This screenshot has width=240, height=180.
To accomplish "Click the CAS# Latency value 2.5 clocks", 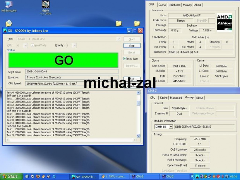I will [200, 150].
